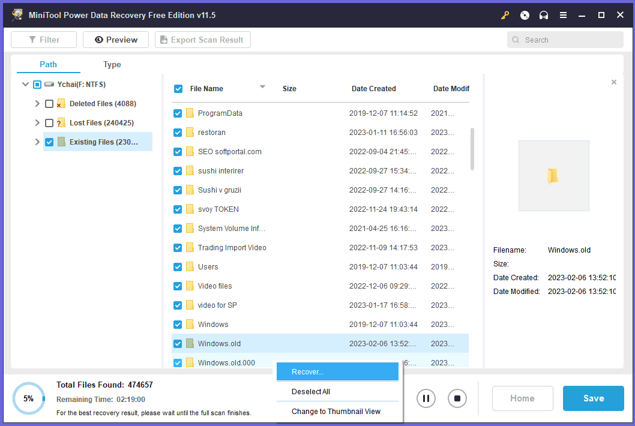Pause the scan with pause button
635x426 pixels.
426,398
